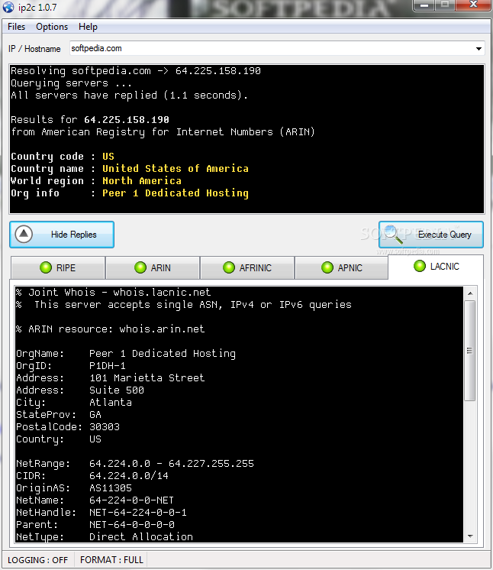The width and height of the screenshot is (493, 570).
Task: Open the Help menu
Action: tap(88, 27)
